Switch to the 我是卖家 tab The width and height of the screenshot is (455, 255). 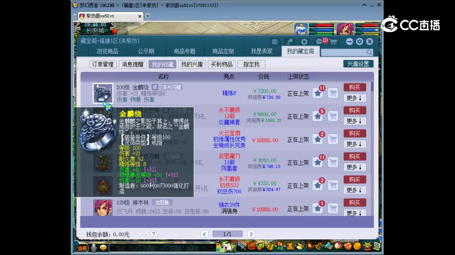[262, 51]
